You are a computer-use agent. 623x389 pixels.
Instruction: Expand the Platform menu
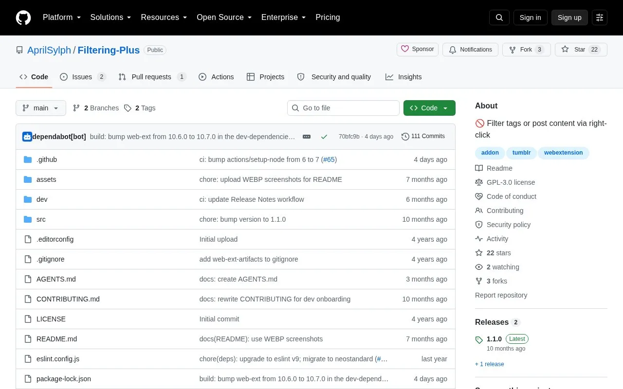tap(61, 18)
